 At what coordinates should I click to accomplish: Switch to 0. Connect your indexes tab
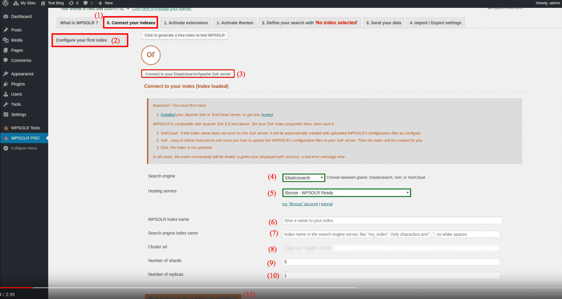coord(131,23)
